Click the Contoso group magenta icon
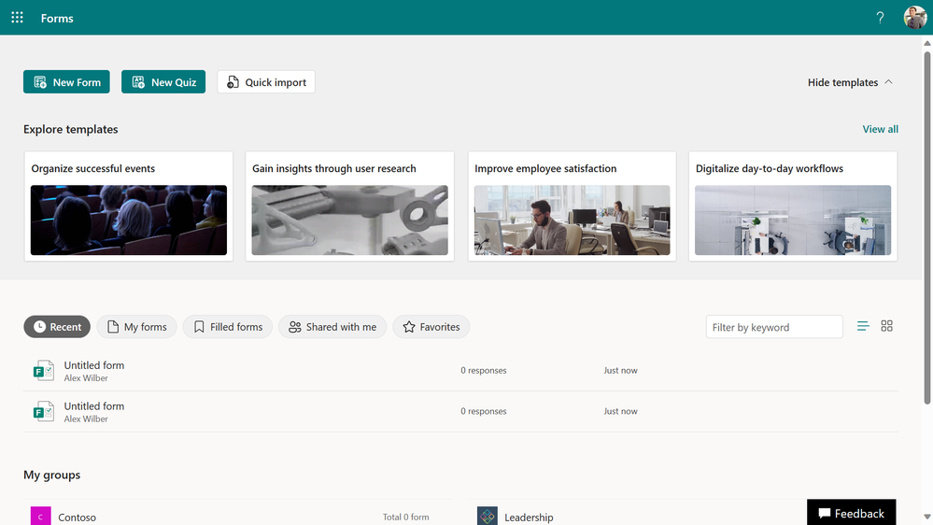This screenshot has width=933, height=525. click(40, 516)
